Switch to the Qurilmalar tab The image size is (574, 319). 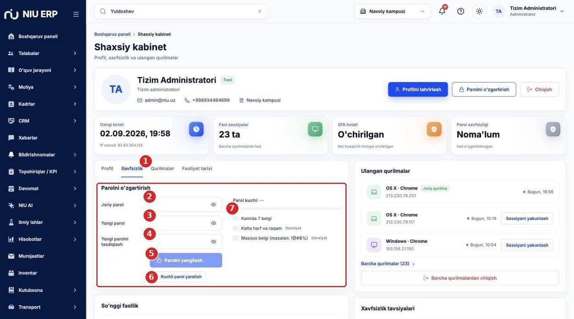coord(163,168)
